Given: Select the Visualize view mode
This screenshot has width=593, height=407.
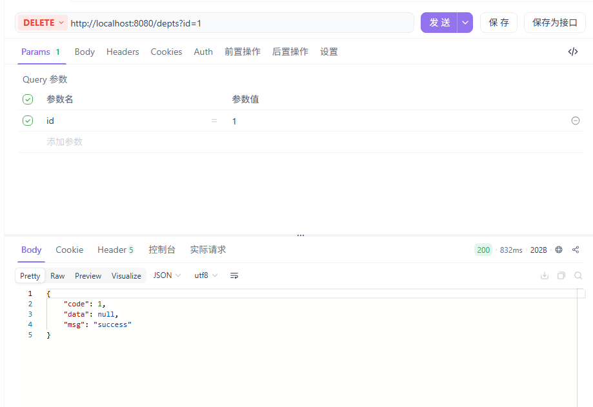Looking at the screenshot, I should 126,276.
